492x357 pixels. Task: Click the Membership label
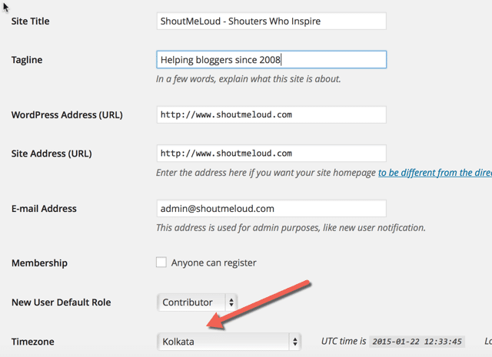click(39, 263)
